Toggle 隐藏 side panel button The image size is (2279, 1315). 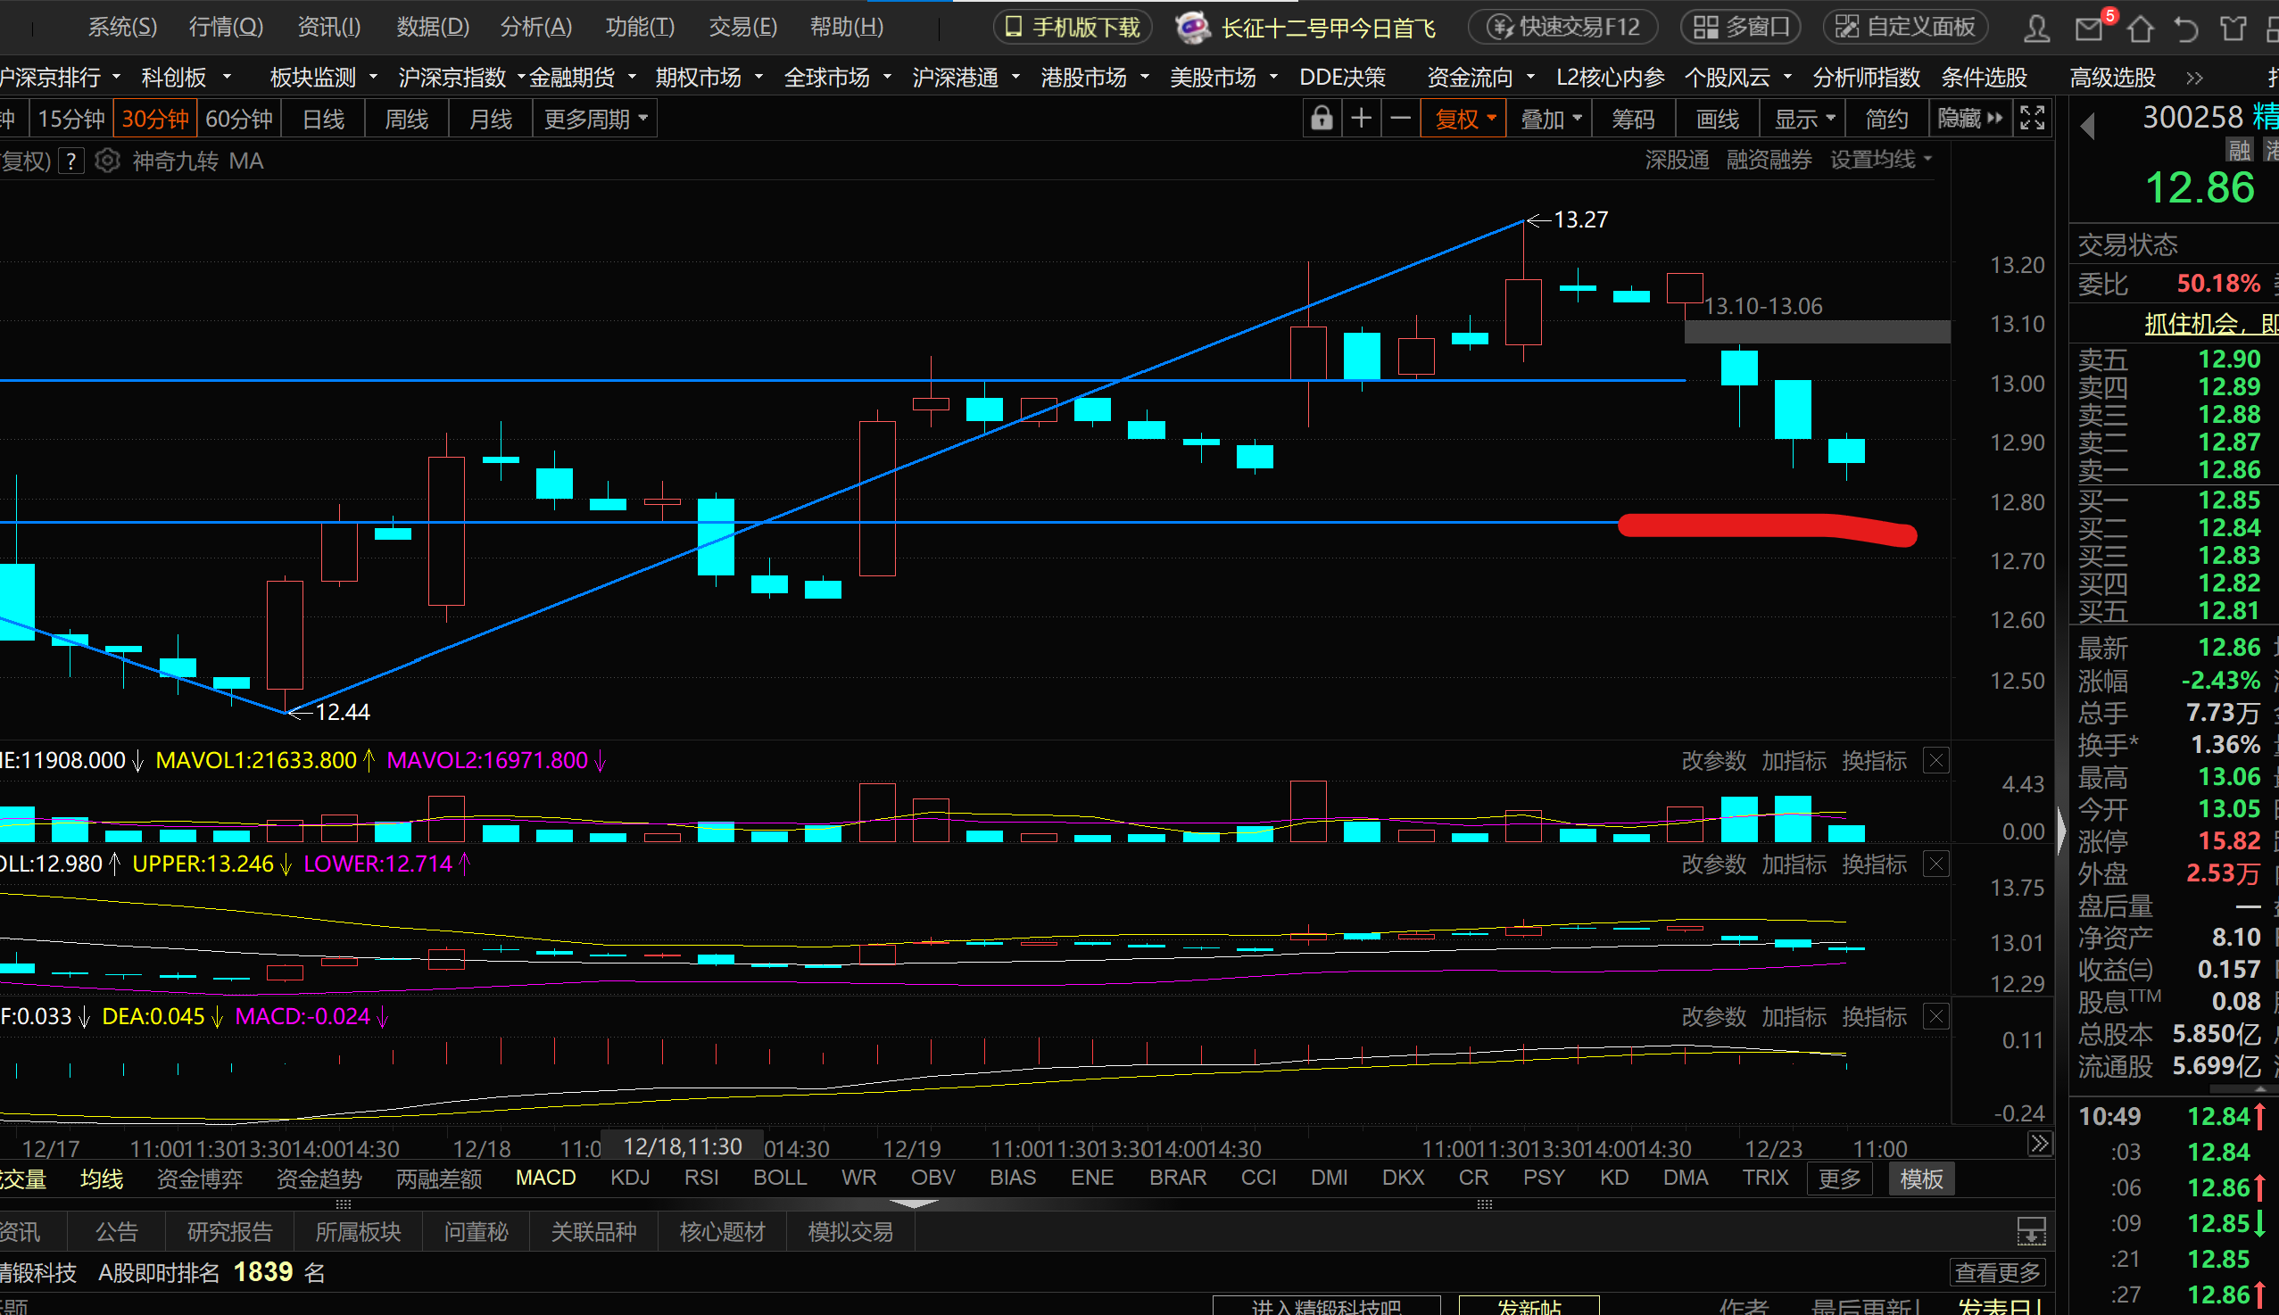[1970, 119]
